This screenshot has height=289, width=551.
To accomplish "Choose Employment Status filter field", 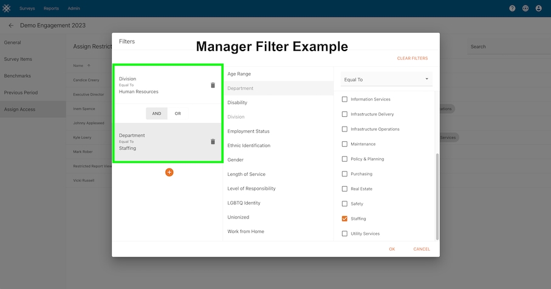I will pyautogui.click(x=248, y=131).
